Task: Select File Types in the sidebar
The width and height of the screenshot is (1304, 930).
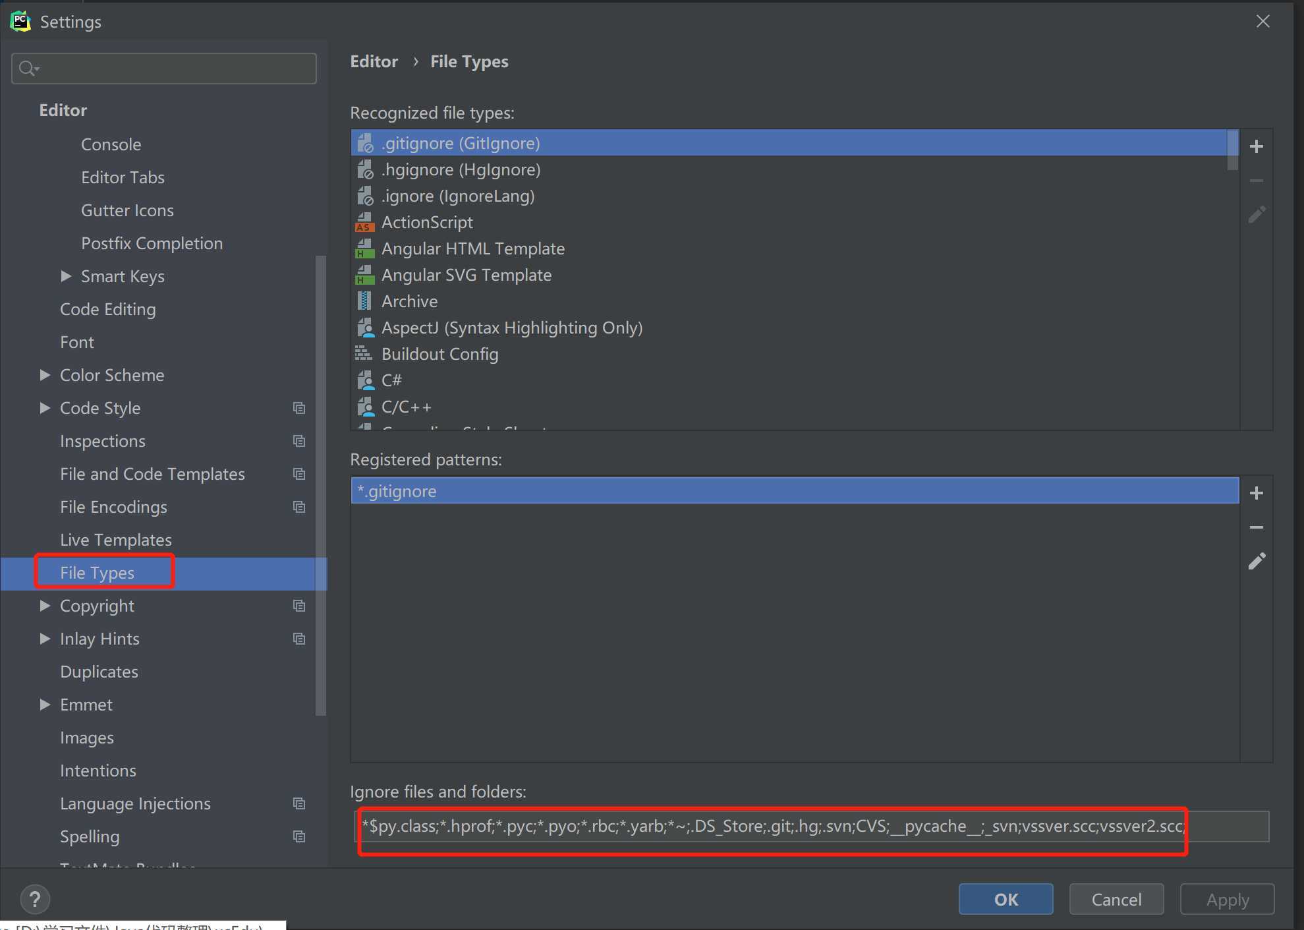Action: click(x=163, y=573)
